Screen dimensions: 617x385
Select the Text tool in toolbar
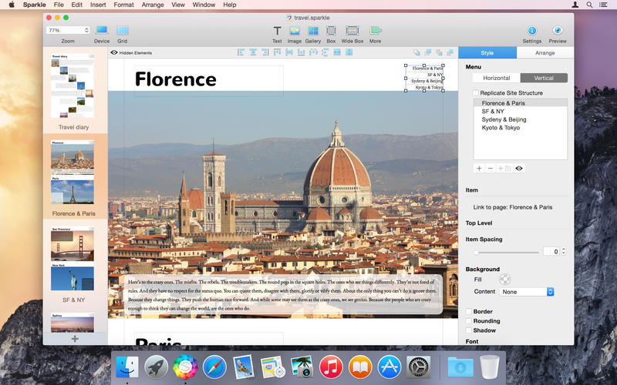[277, 31]
